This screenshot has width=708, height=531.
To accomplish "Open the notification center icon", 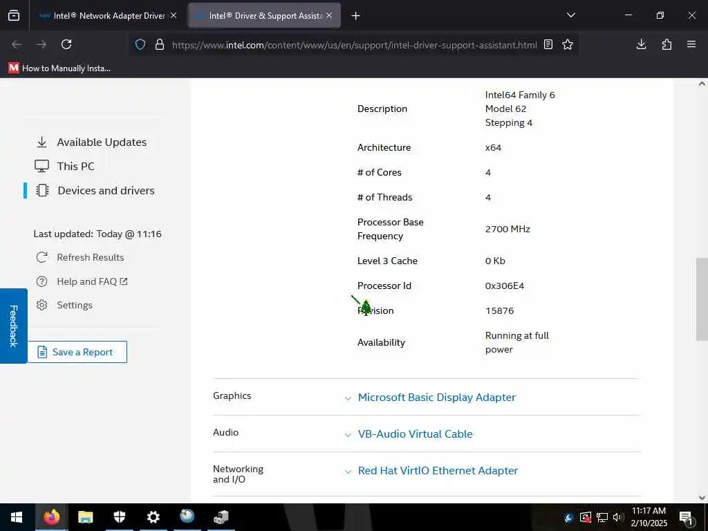I will pyautogui.click(x=686, y=517).
